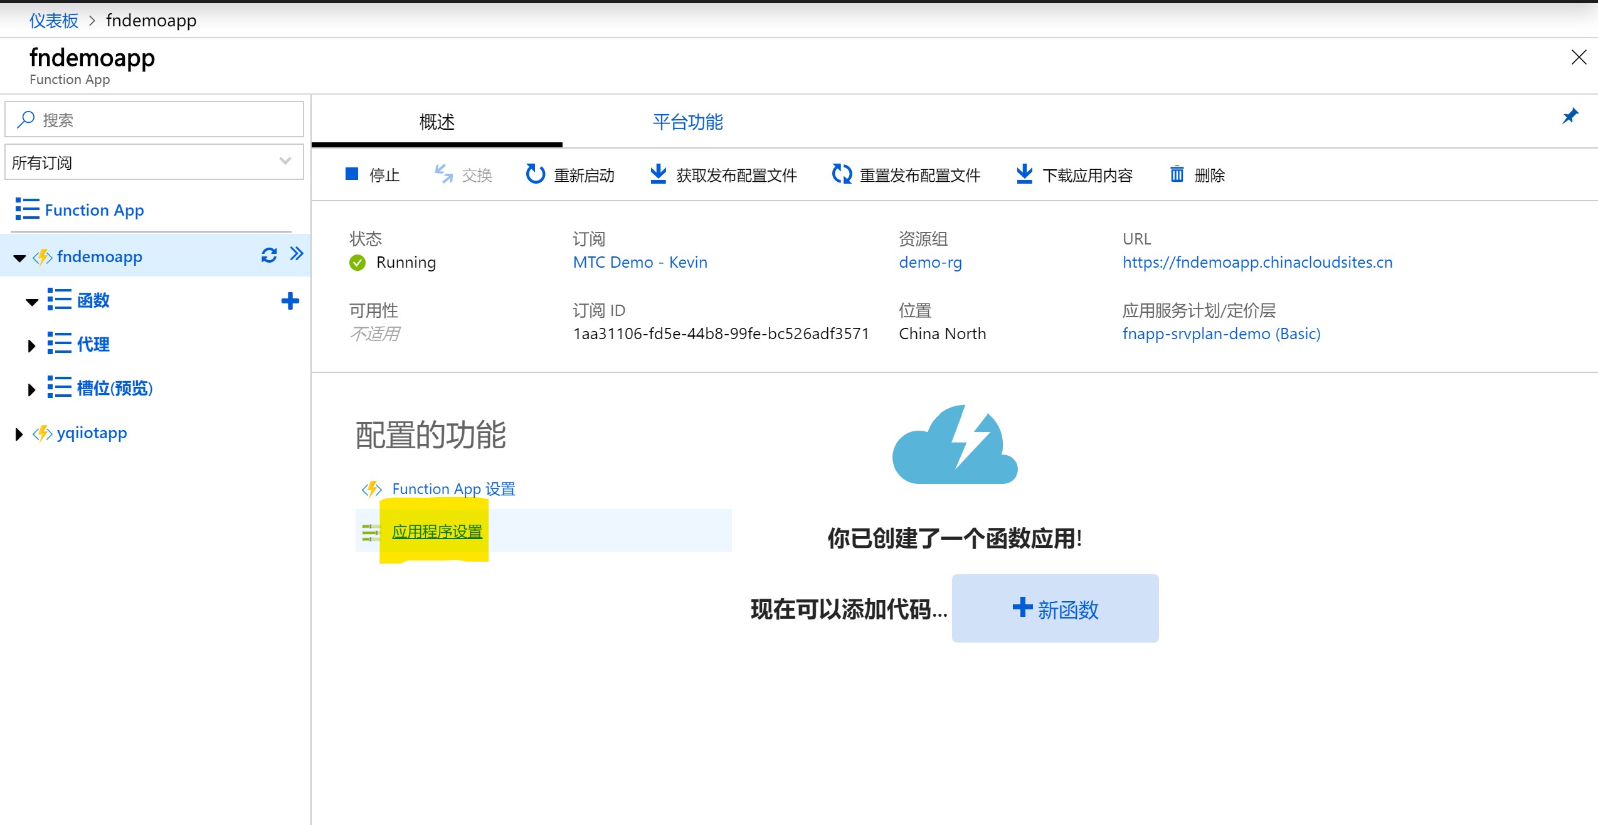The height and width of the screenshot is (825, 1598).
Task: Open the fndemoapp.chinacloudsites.cn URL
Action: pyautogui.click(x=1257, y=263)
